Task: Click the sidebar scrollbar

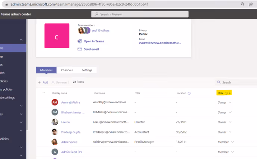Action: [x=27, y=75]
